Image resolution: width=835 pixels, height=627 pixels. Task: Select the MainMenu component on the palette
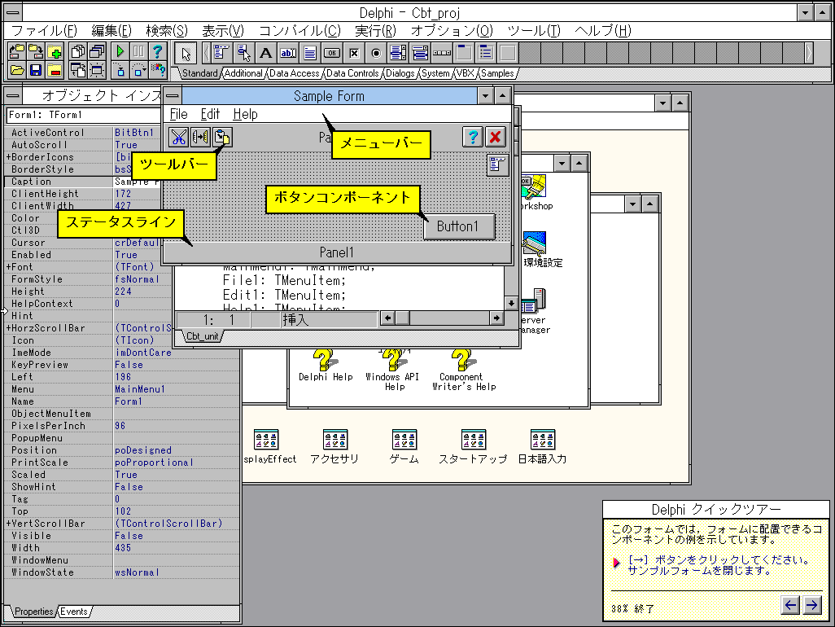click(x=218, y=52)
